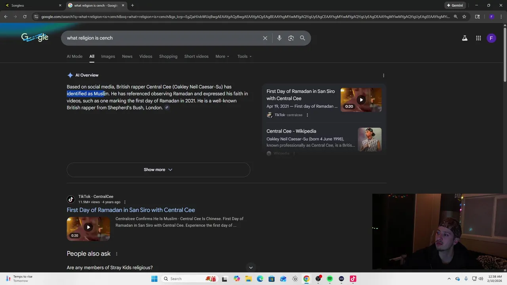
Task: Open Microsoft Edge from the taskbar
Action: click(260, 279)
